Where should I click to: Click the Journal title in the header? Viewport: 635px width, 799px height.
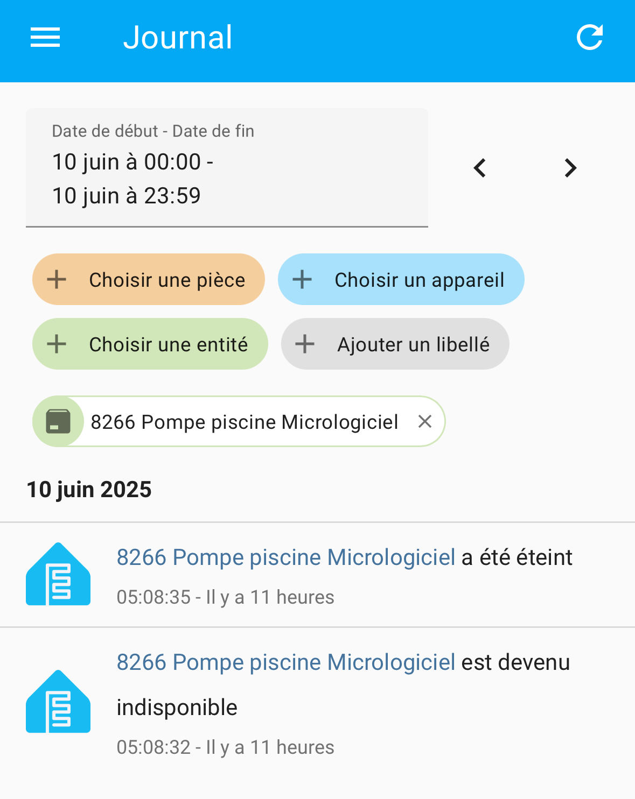click(178, 38)
